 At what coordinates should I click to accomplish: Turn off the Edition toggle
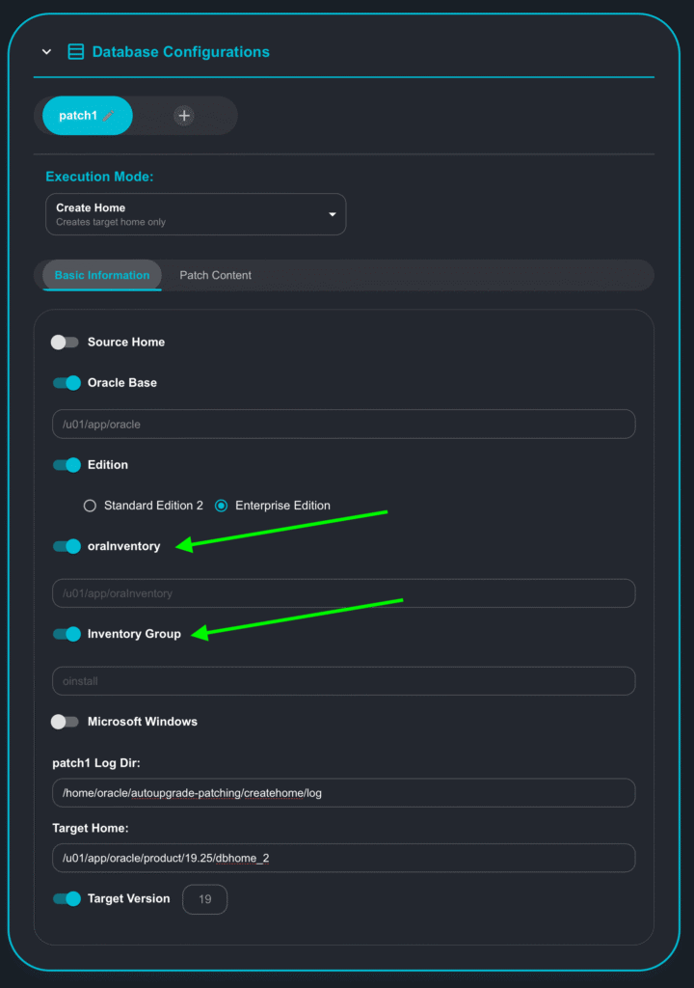[67, 465]
